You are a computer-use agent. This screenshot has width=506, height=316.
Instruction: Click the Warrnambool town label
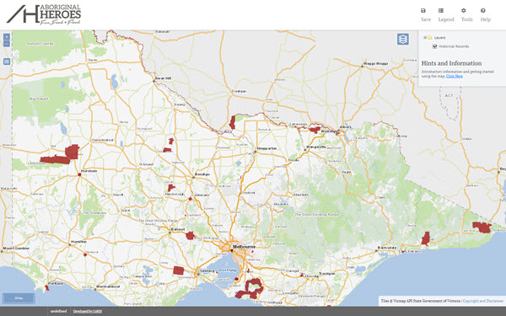coord(108,287)
